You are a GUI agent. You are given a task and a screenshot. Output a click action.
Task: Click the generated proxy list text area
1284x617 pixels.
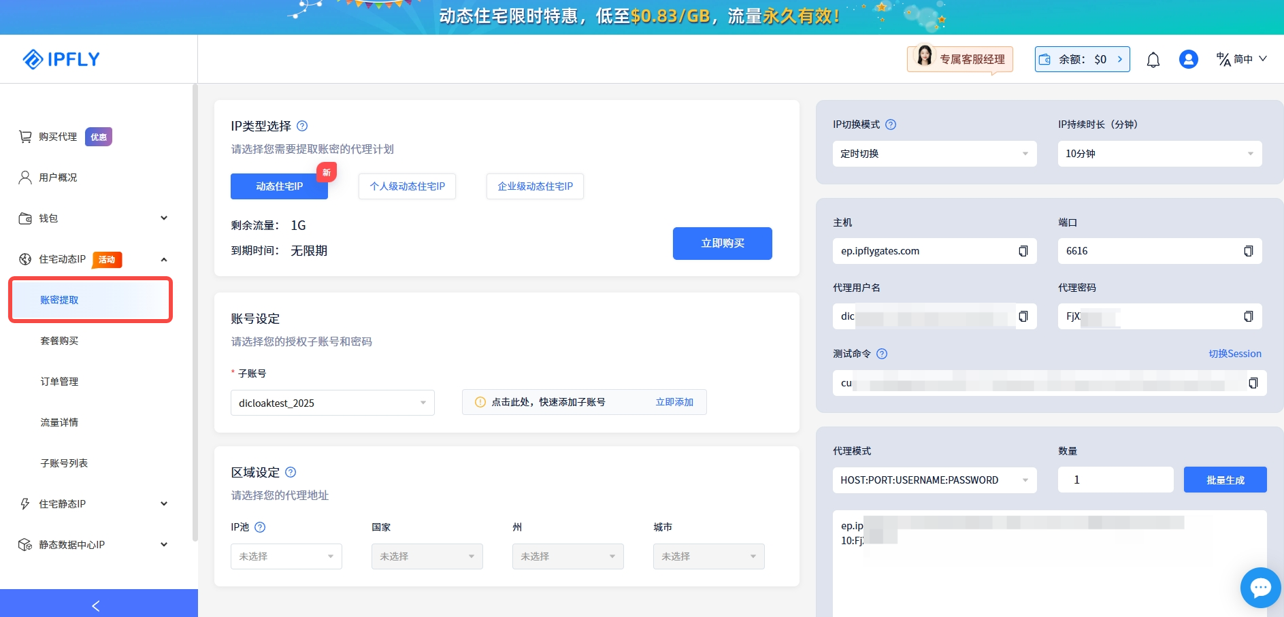1049,563
